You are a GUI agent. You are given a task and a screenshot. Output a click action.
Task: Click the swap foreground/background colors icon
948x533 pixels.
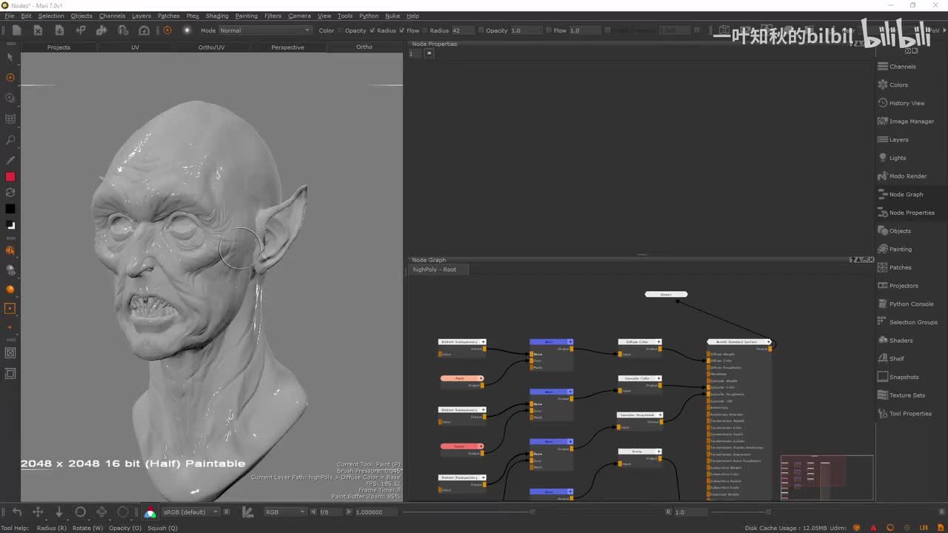click(10, 192)
